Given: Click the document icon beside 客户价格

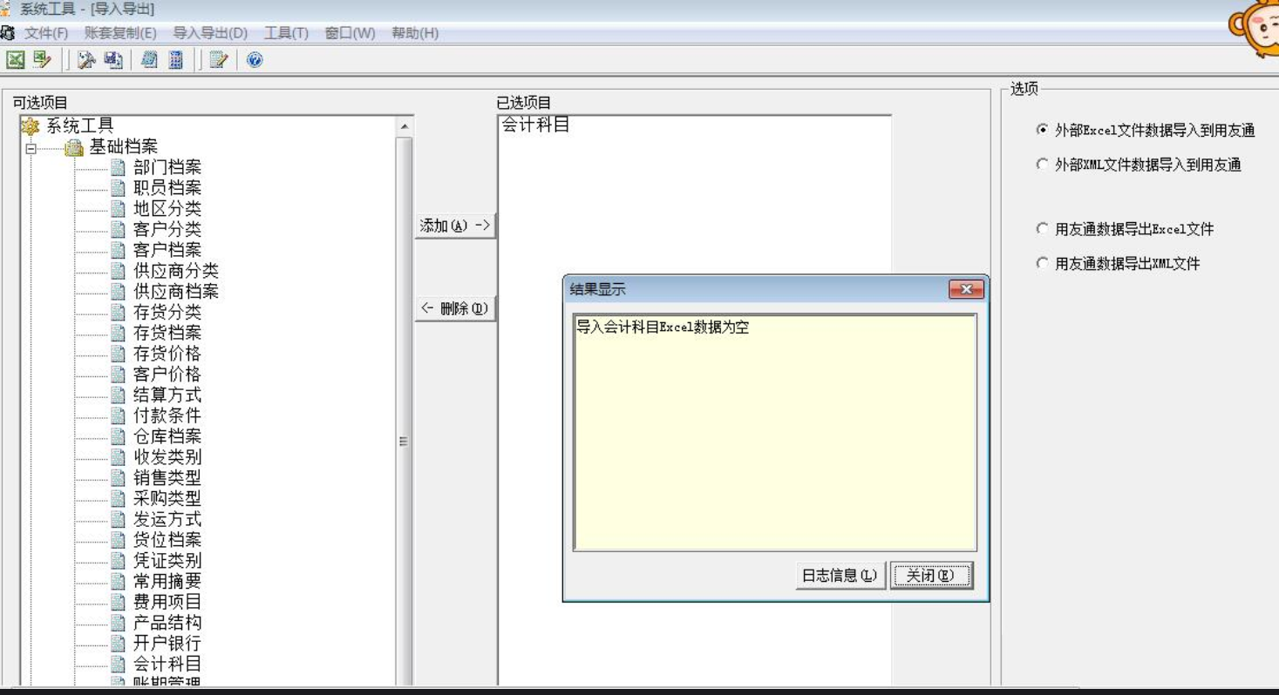Looking at the screenshot, I should tap(119, 374).
